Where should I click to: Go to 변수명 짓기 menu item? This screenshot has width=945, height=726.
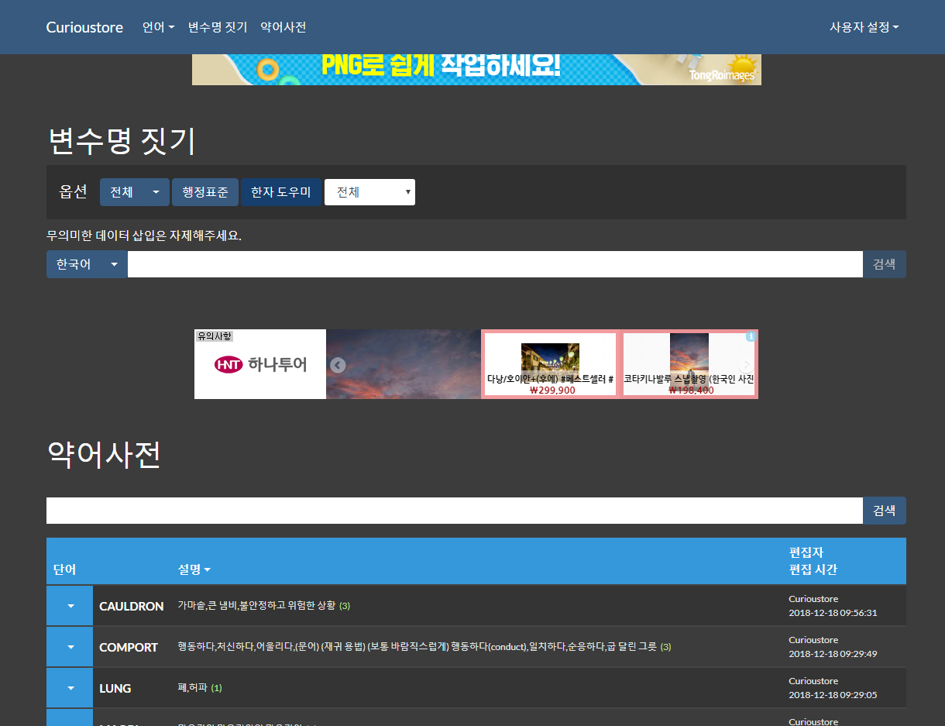click(x=218, y=27)
